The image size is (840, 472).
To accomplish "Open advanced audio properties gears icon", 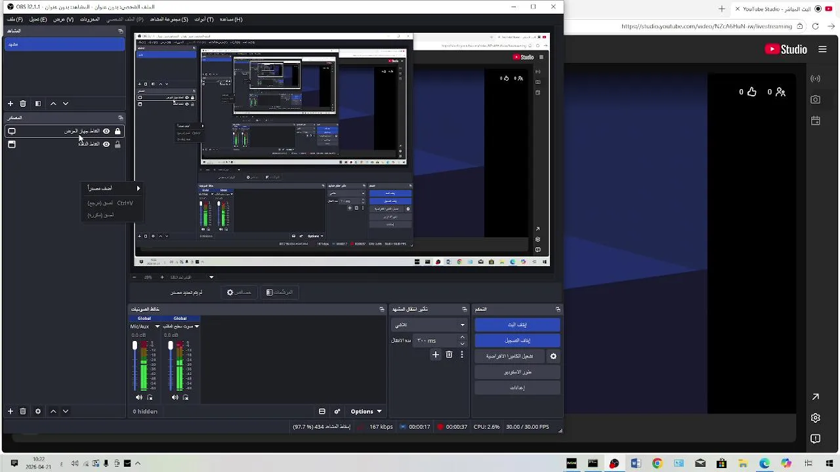I will click(x=337, y=411).
